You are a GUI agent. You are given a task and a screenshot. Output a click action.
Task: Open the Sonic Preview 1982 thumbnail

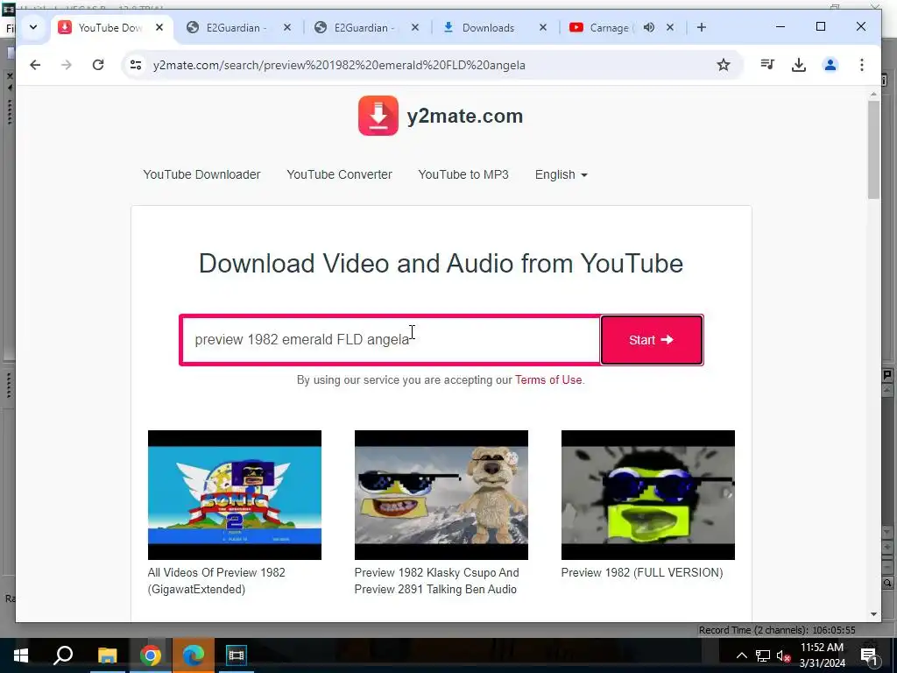point(235,495)
